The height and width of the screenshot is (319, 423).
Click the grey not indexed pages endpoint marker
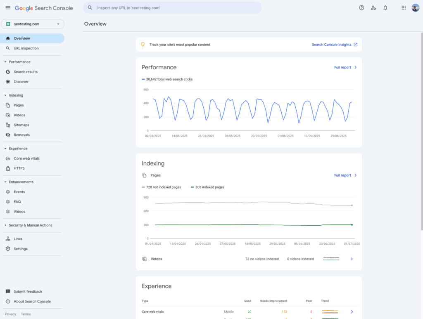pyautogui.click(x=352, y=205)
